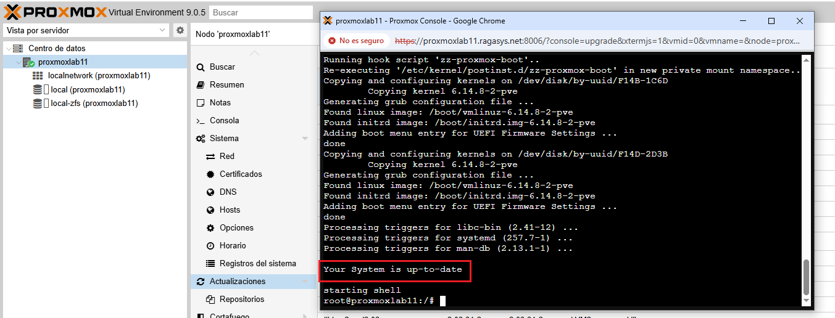Click the local-zfs storage database icon
Viewport: 835px width, 318px height.
coord(38,103)
